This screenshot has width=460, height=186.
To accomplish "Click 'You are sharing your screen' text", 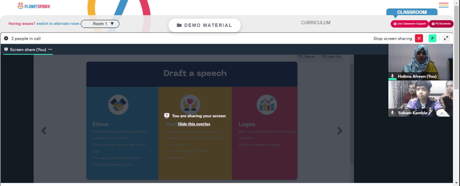I will pos(199,116).
